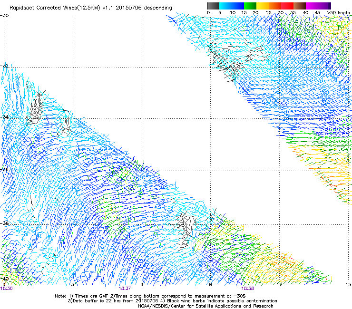Click the gray 0-5 knots color swatch
Image resolution: width=352 pixels, height=309 pixels.
click(x=213, y=6)
